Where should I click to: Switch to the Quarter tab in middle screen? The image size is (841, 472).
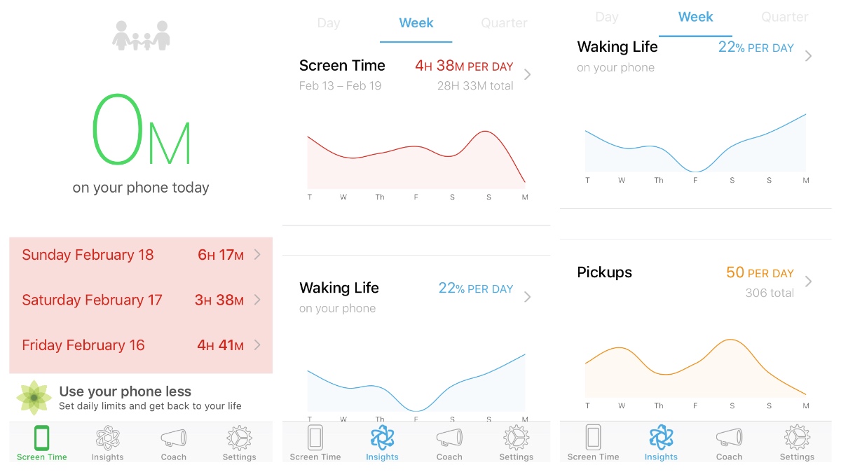504,23
